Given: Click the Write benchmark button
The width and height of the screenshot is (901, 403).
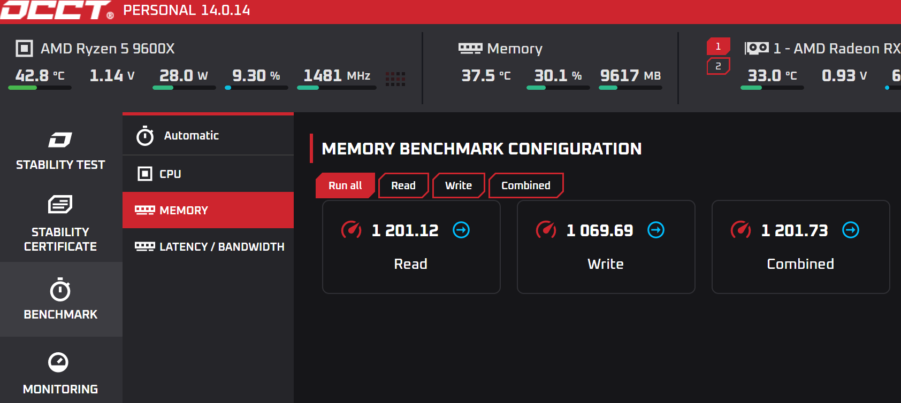Looking at the screenshot, I should coord(459,185).
